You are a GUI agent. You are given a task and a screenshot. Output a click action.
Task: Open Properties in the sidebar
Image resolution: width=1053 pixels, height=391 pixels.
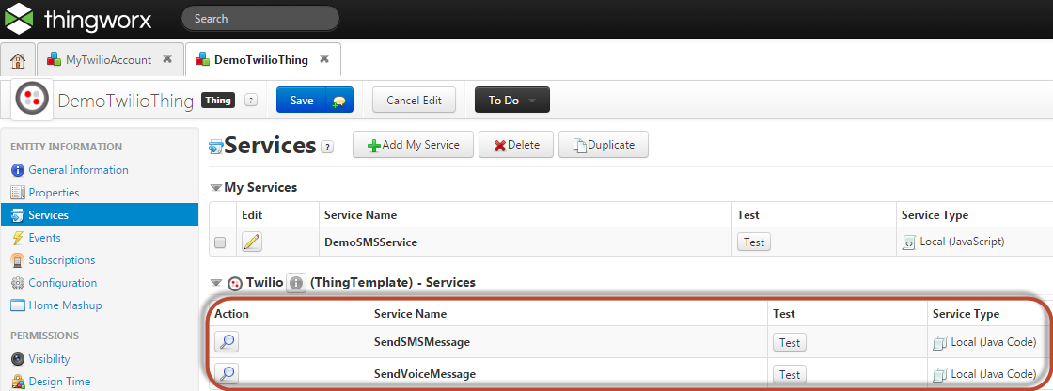[x=54, y=192]
